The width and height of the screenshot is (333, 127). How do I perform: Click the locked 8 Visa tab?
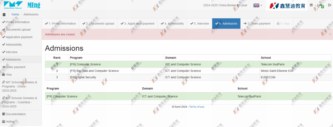coord(283,23)
